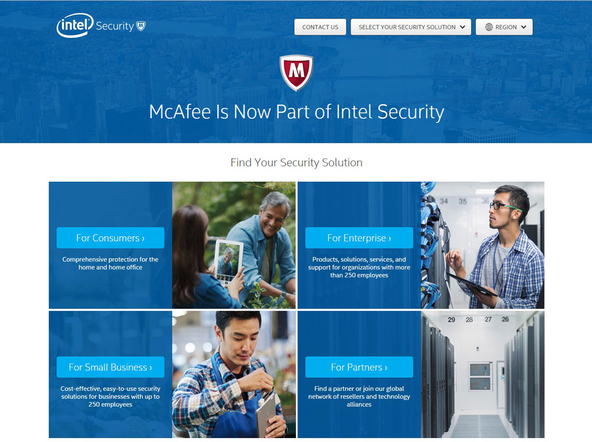Click the enterprise 'more than 250 employees' description
The height and width of the screenshot is (442, 592).
click(x=359, y=267)
